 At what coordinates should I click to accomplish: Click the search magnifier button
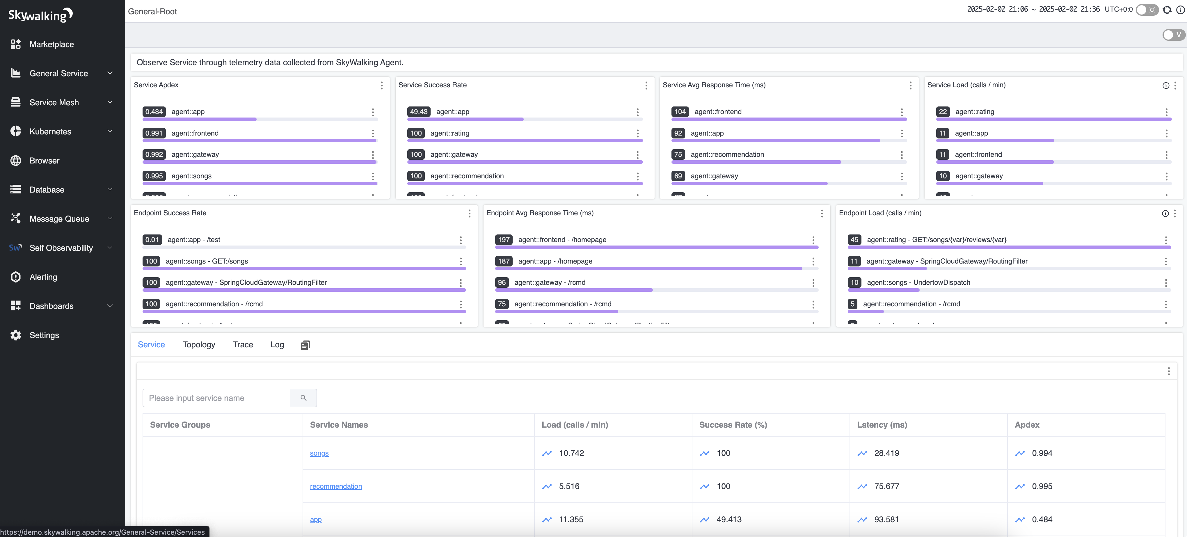click(x=303, y=398)
